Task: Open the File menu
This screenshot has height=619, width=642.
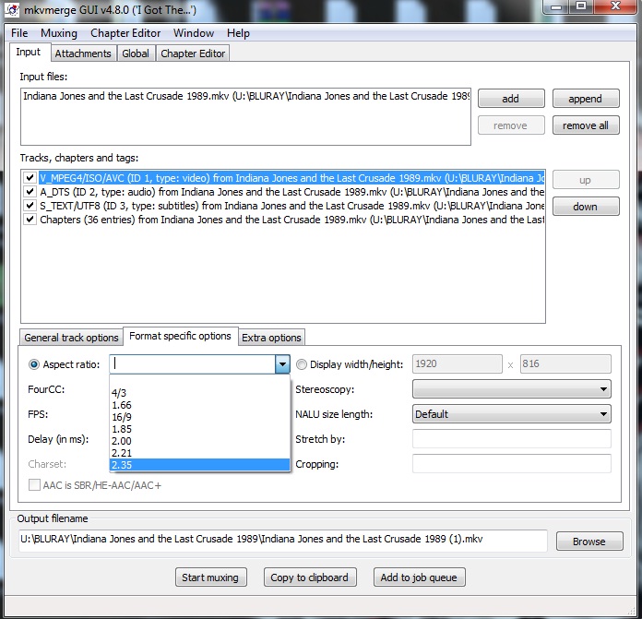Action: [x=19, y=33]
